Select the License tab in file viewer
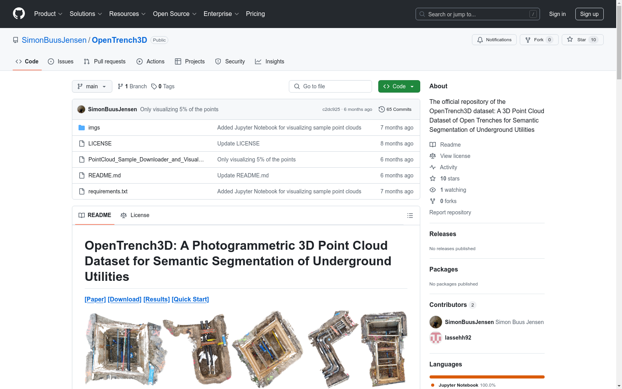Image resolution: width=622 pixels, height=389 pixels. 135,215
